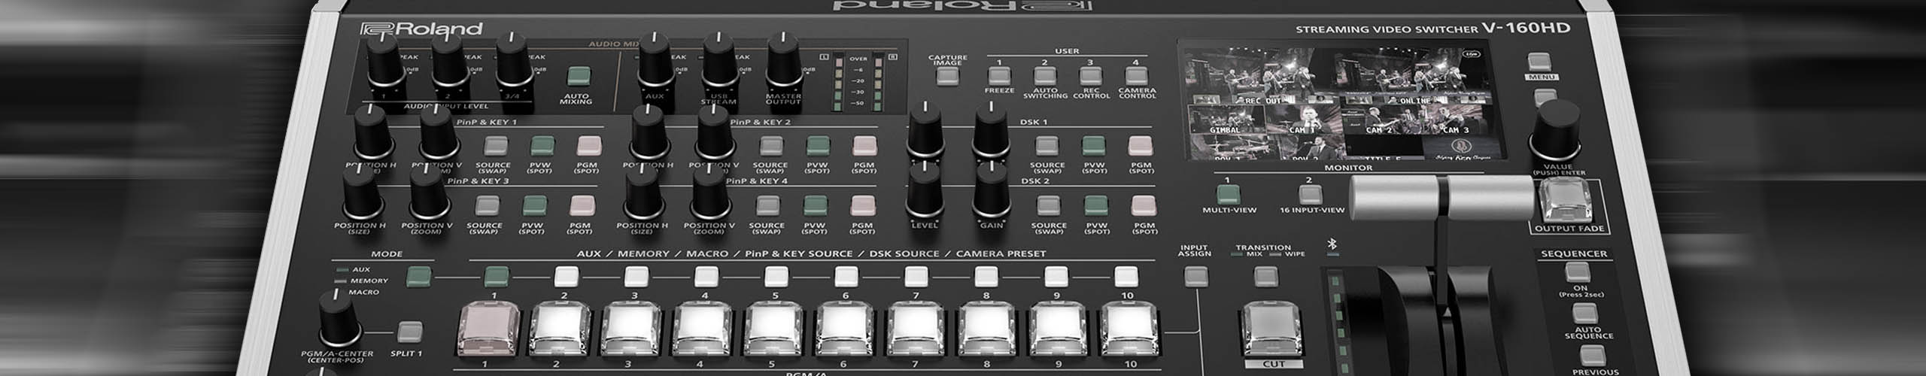The image size is (1926, 376).
Task: Toggle PinP & KEY 3 PVW button
Action: [534, 205]
